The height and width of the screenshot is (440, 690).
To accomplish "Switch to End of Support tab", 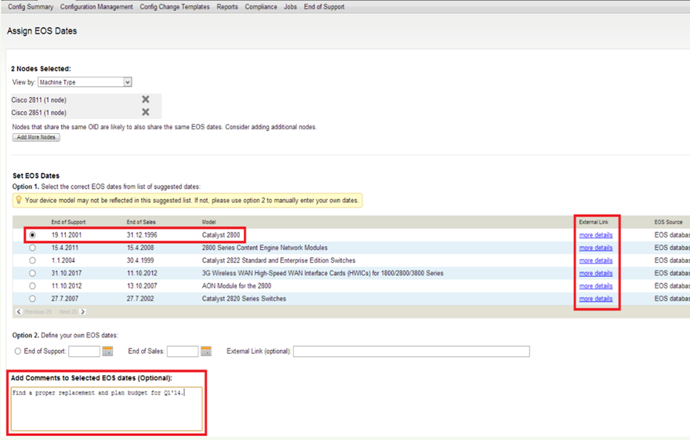I will (325, 7).
